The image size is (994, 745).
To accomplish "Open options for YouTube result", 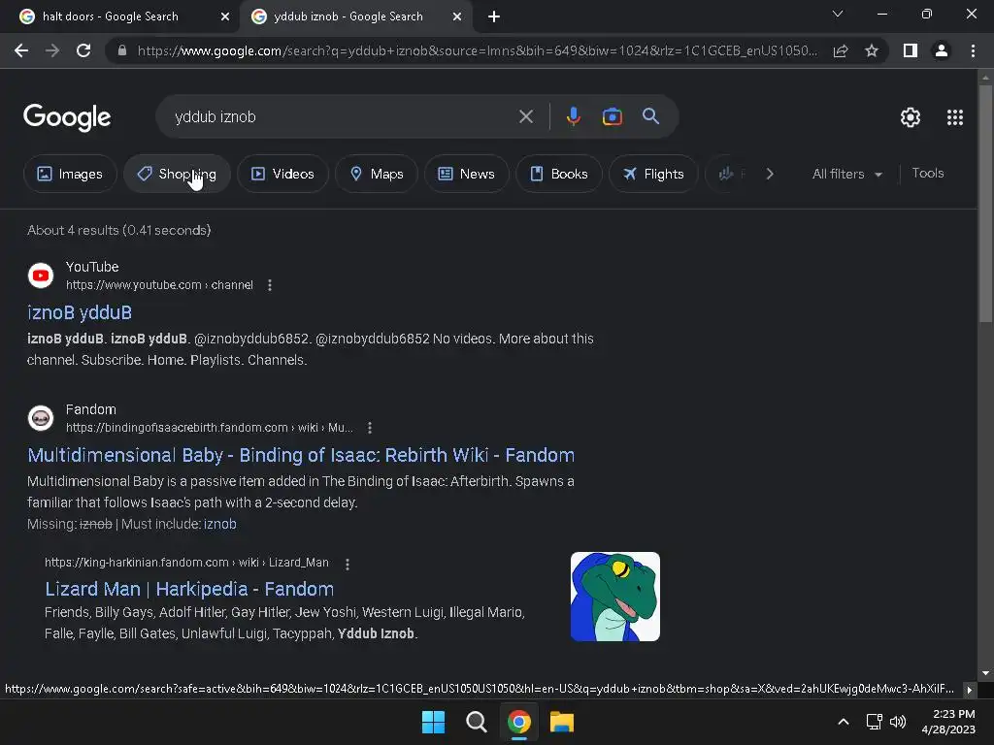I will click(x=270, y=285).
